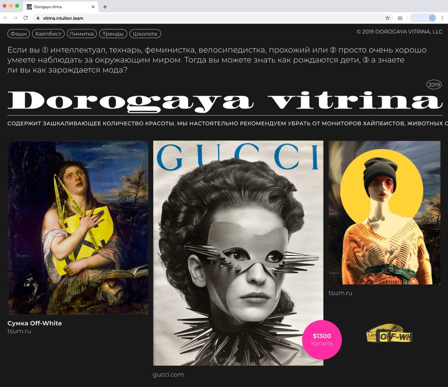Click the green macOS fullscreen window button
This screenshot has width=448, height=387.
[17, 6]
